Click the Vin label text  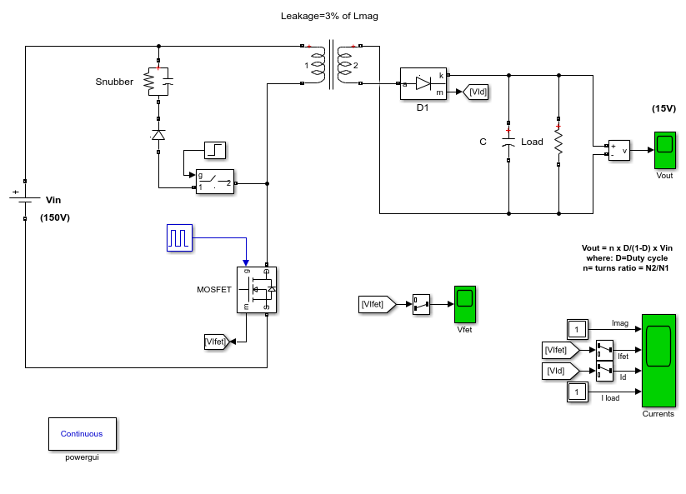coord(53,200)
